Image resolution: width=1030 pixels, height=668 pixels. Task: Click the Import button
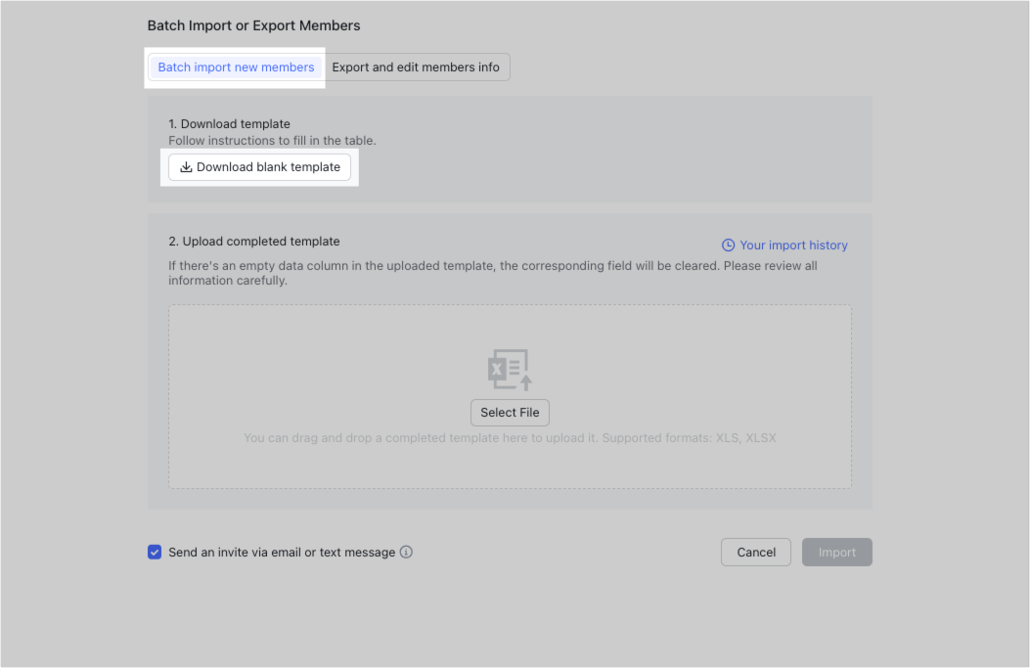tap(836, 552)
